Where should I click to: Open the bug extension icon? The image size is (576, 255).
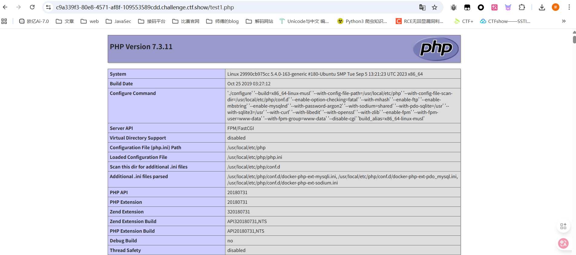coord(453,7)
